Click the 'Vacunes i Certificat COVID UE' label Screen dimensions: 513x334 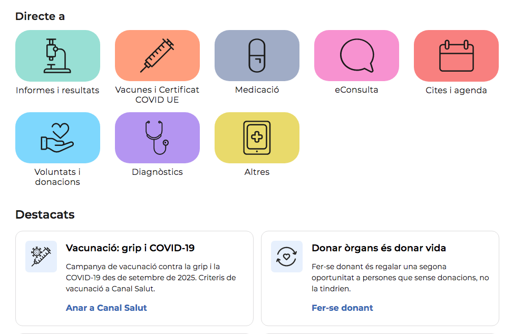point(157,95)
